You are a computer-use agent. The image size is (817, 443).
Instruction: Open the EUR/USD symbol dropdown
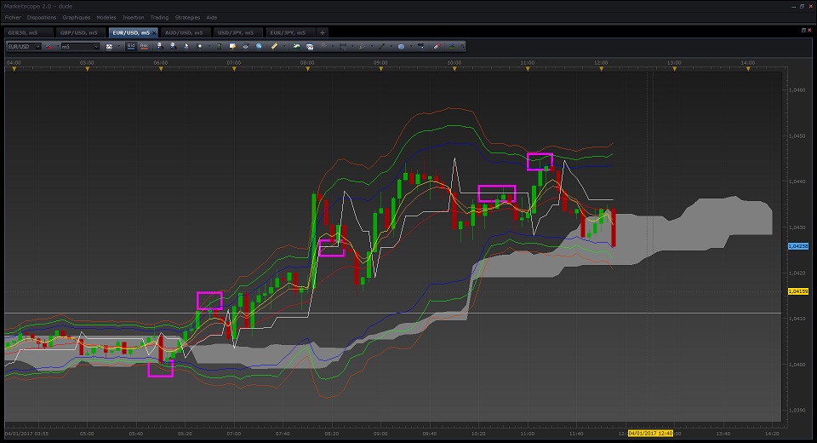(37, 47)
